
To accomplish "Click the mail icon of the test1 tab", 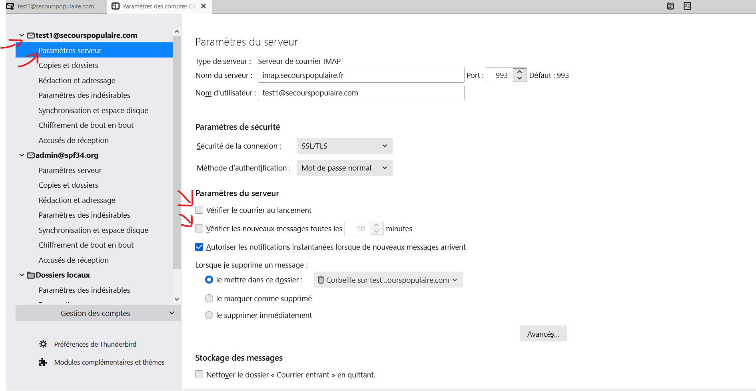I will point(10,6).
